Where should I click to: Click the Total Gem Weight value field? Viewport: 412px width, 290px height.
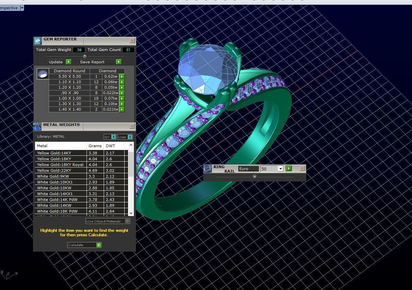click(x=79, y=50)
